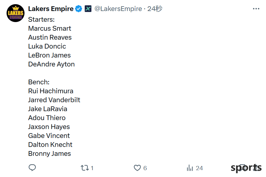
Task: Click the 'Bench:' line of the tweet
Action: pos(39,82)
